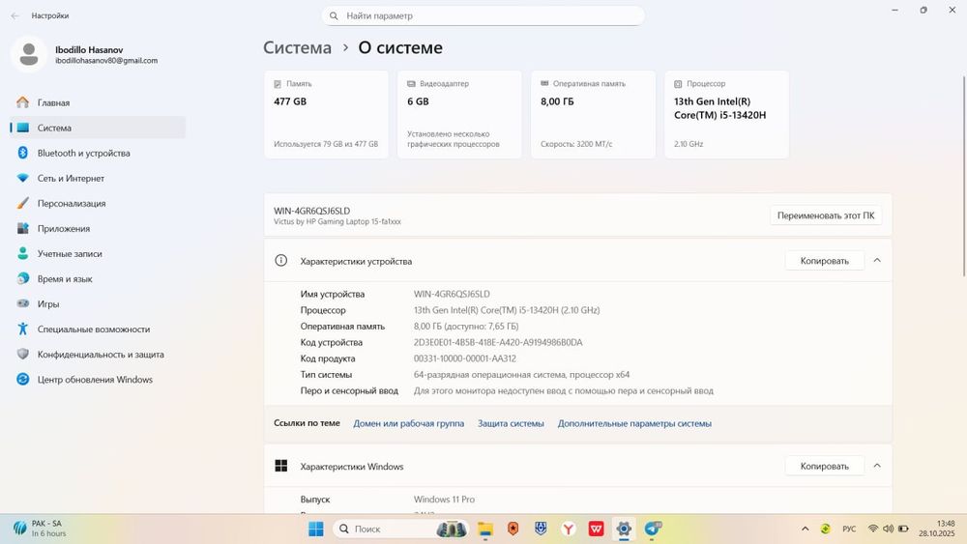Open Конфиденциальность и защита shield icon
The image size is (967, 544).
23,355
